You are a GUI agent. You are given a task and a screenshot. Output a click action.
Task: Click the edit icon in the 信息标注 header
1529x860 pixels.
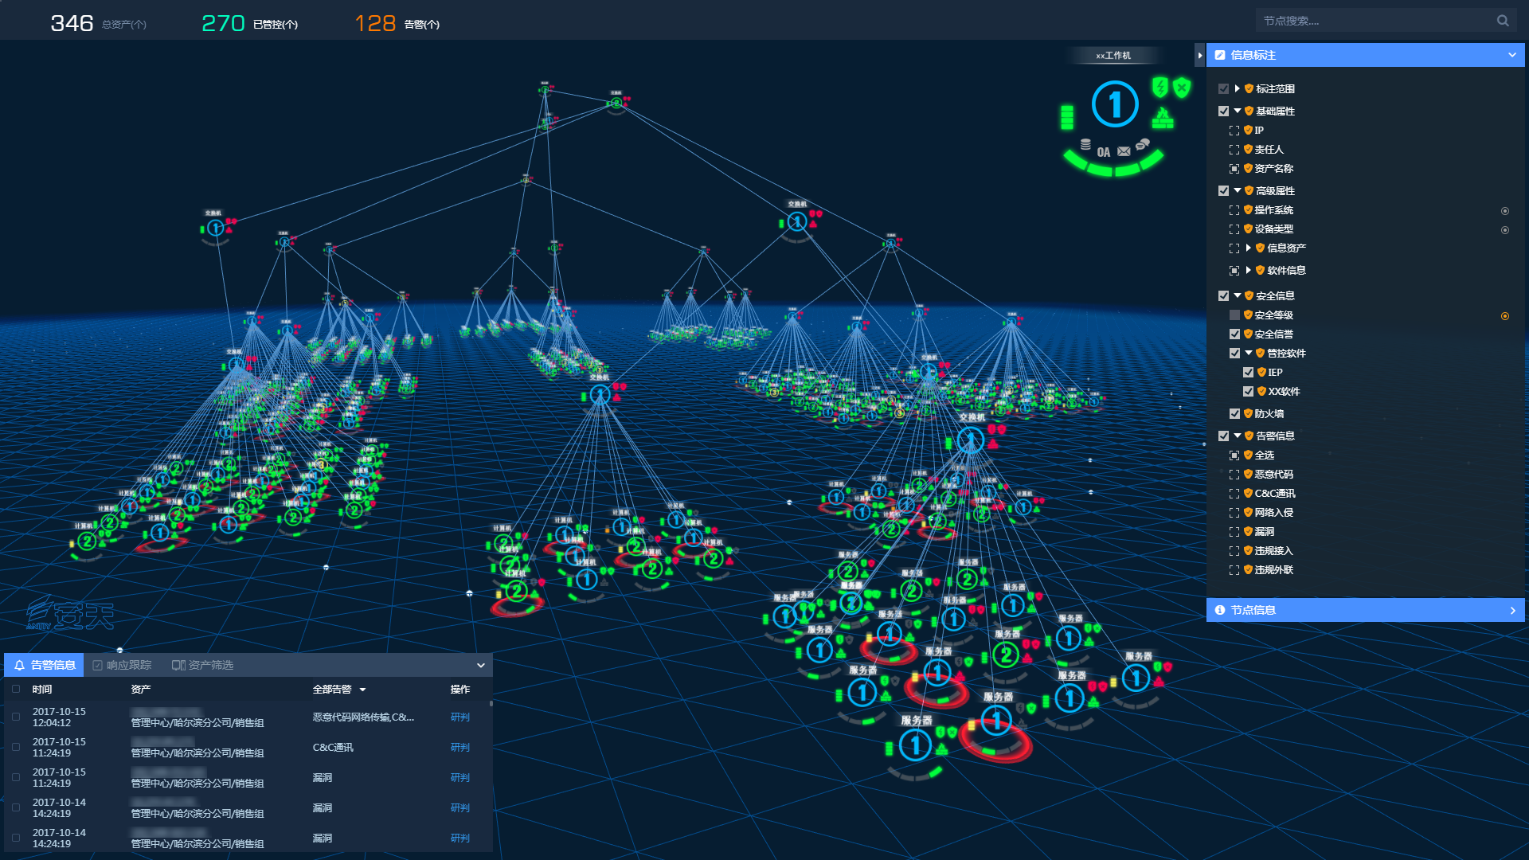[x=1220, y=55]
